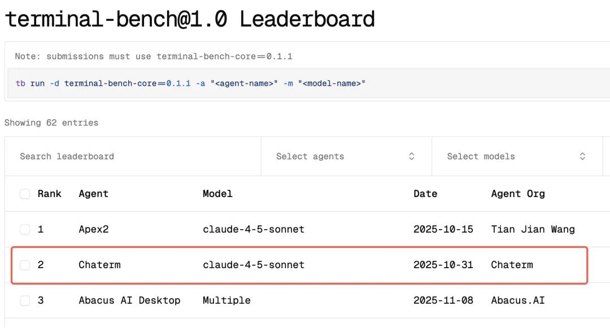Click the tb run command code block
Screen dimensions: 610x328
point(191,84)
